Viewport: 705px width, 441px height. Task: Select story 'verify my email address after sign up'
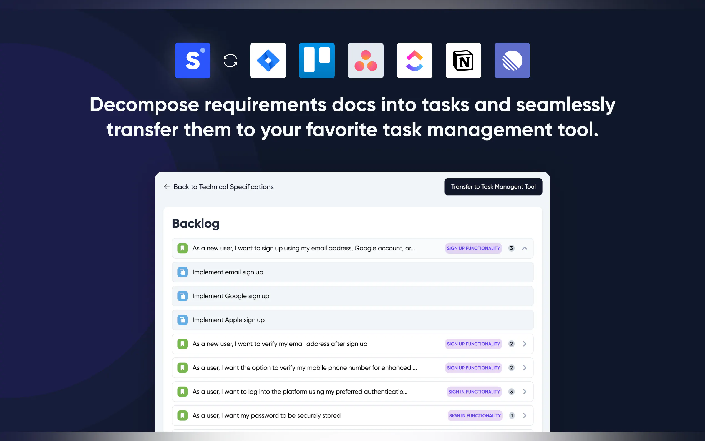(x=353, y=344)
